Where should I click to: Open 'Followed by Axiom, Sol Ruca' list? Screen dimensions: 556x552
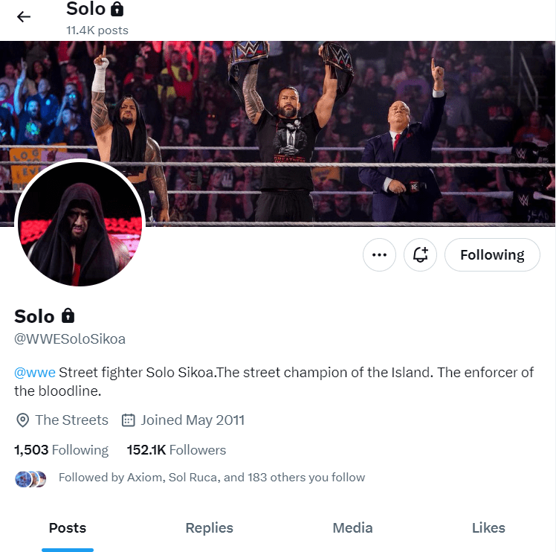point(212,478)
